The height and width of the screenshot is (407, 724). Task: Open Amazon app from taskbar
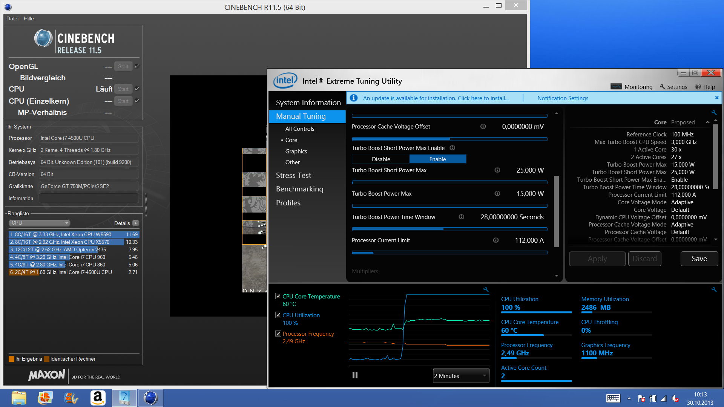(x=98, y=398)
